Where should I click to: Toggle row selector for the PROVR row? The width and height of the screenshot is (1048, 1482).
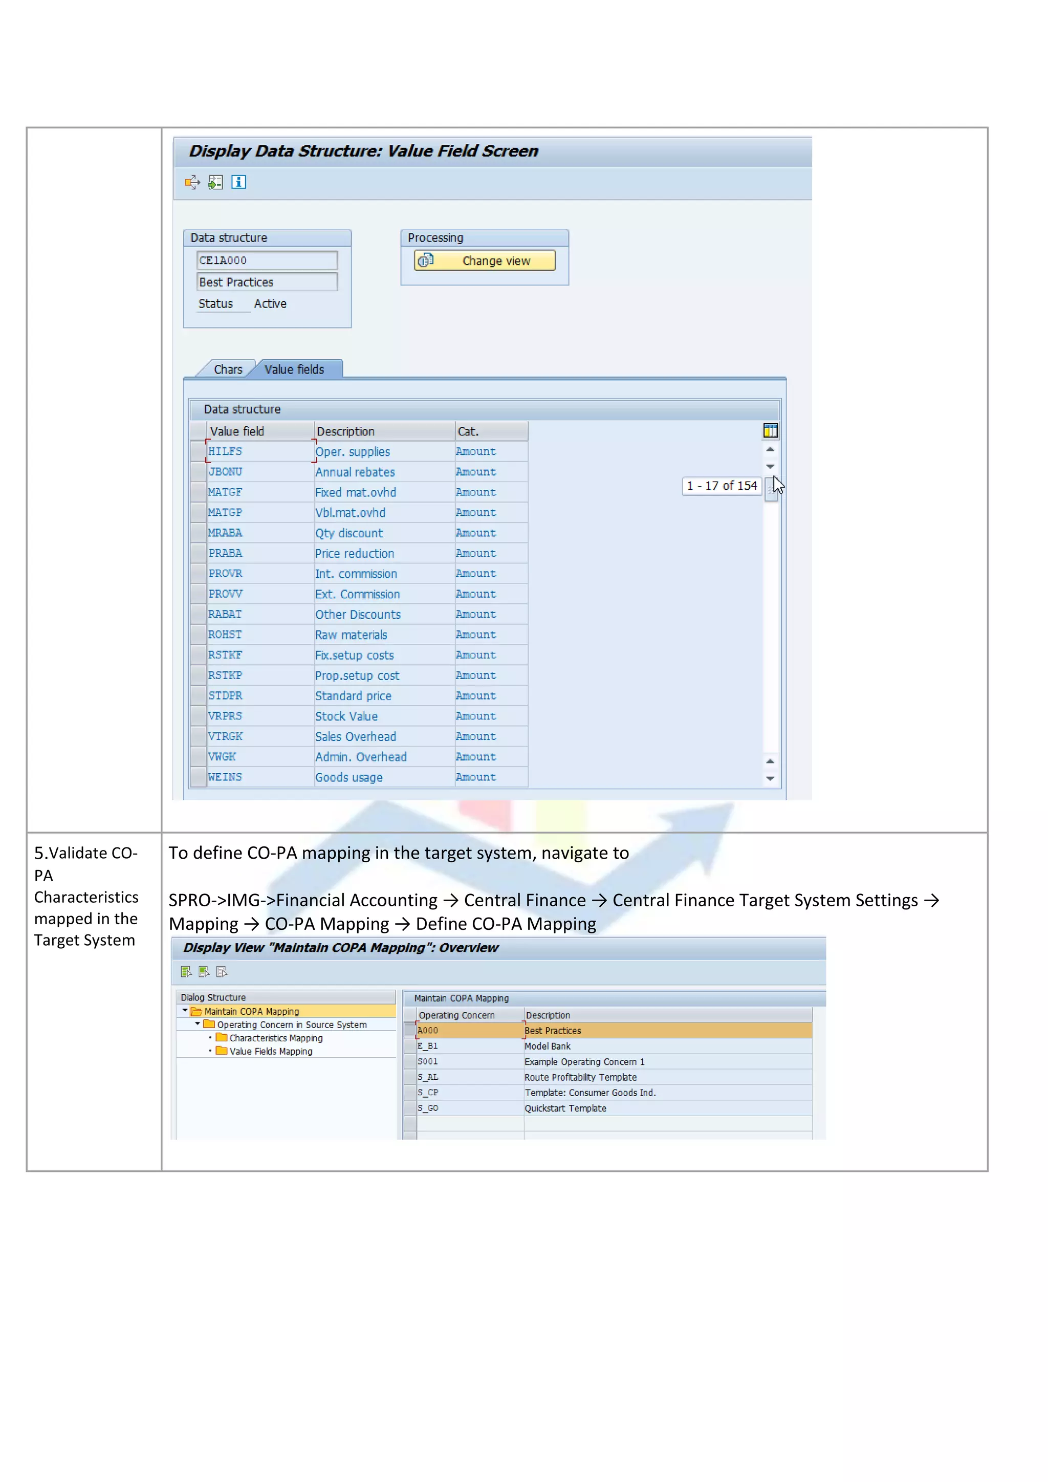click(x=198, y=574)
